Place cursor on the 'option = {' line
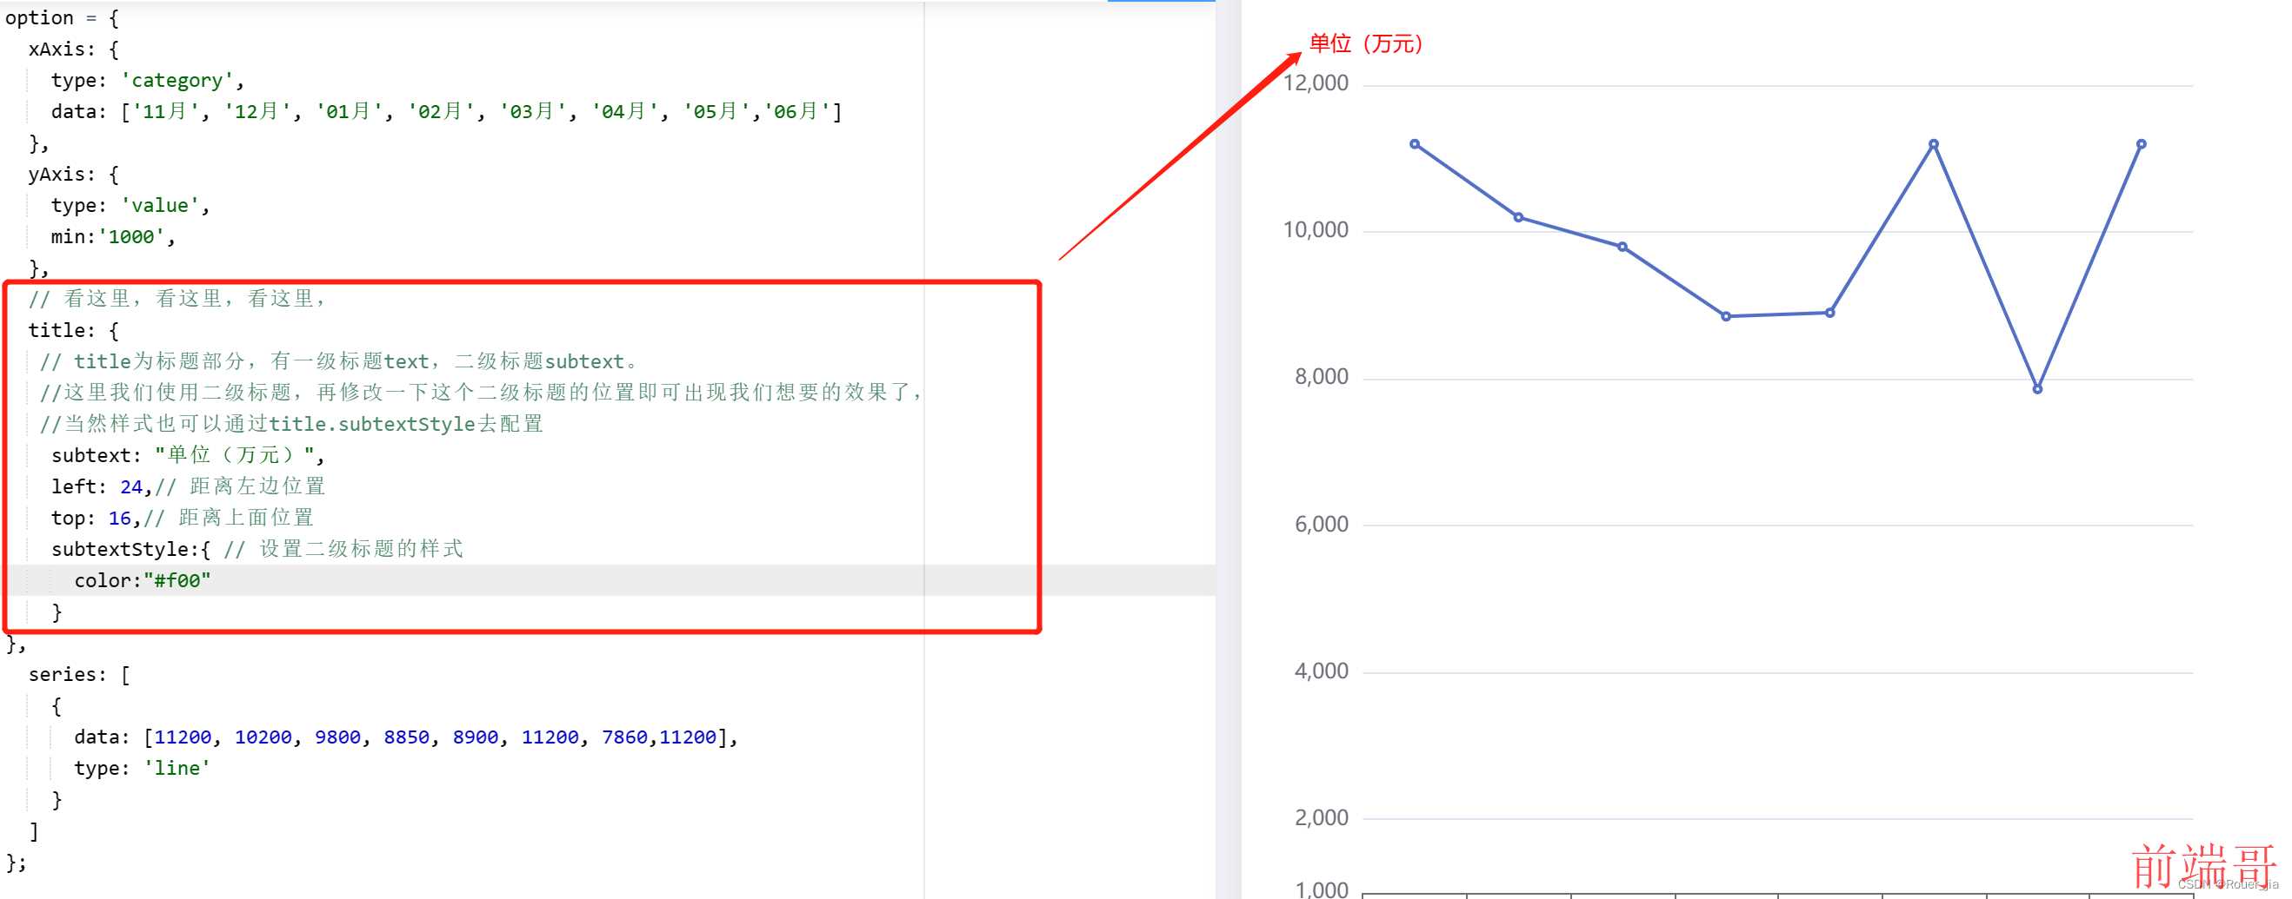The width and height of the screenshot is (2292, 899). (63, 17)
